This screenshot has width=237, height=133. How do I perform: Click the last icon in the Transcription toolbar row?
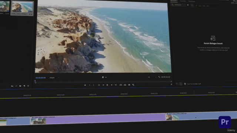208,6
